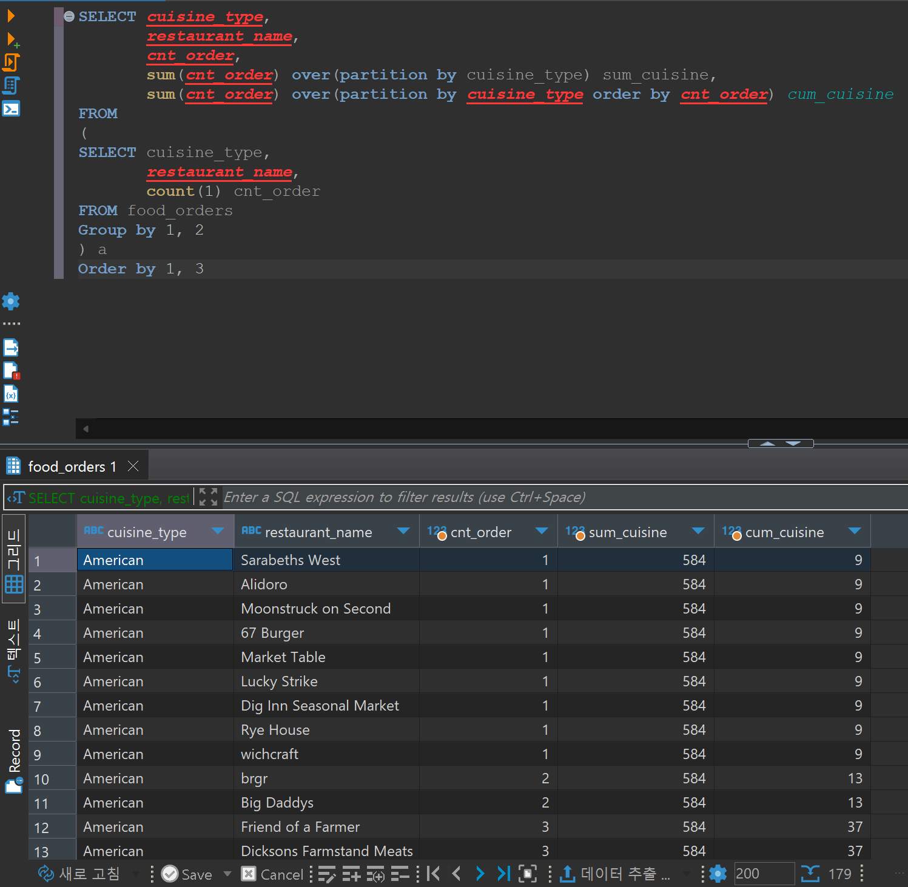Switch to the grid view side tab

14,559
